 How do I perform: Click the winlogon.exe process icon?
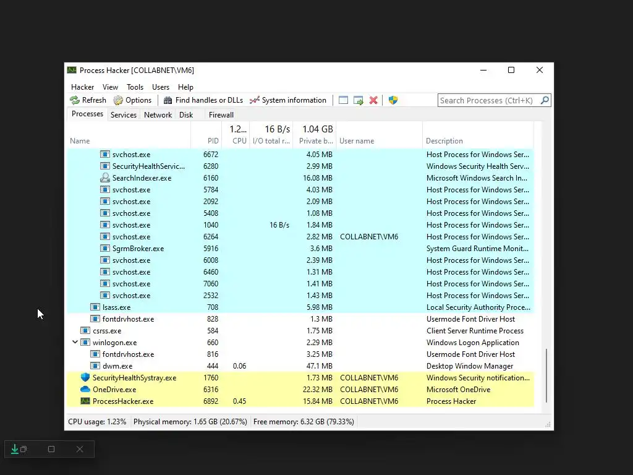pyautogui.click(x=85, y=343)
